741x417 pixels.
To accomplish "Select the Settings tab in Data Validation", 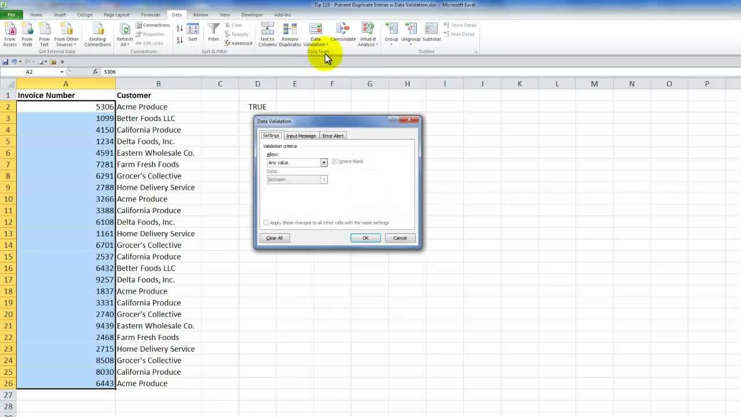I will [x=271, y=136].
